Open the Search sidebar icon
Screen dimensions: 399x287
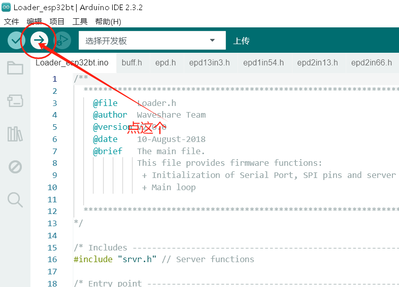point(15,200)
